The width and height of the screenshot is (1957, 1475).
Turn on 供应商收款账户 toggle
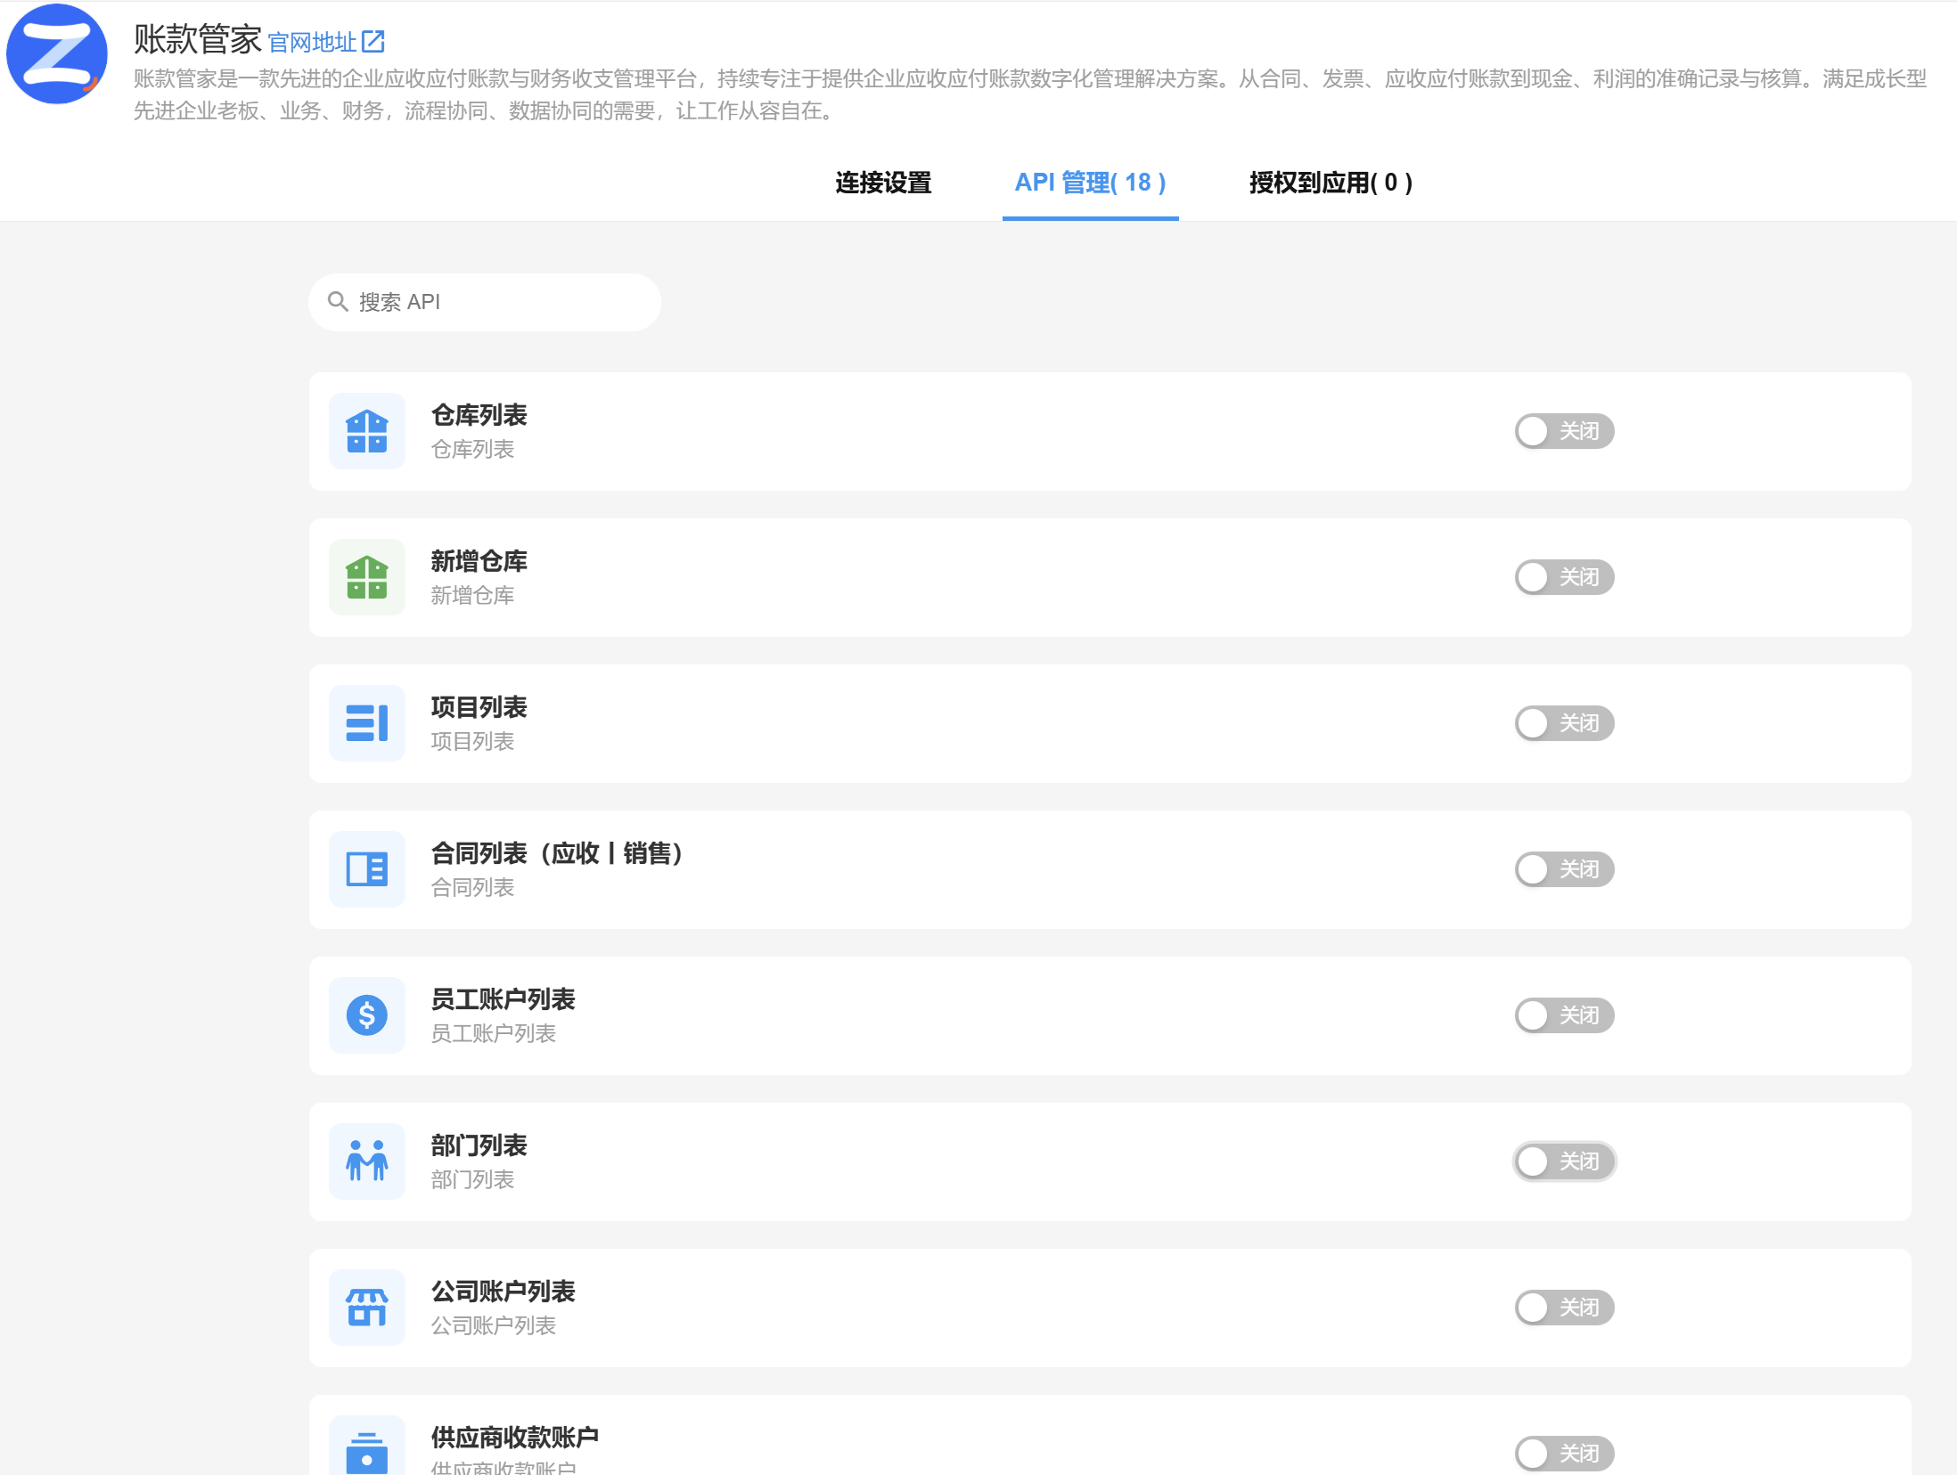tap(1565, 1454)
